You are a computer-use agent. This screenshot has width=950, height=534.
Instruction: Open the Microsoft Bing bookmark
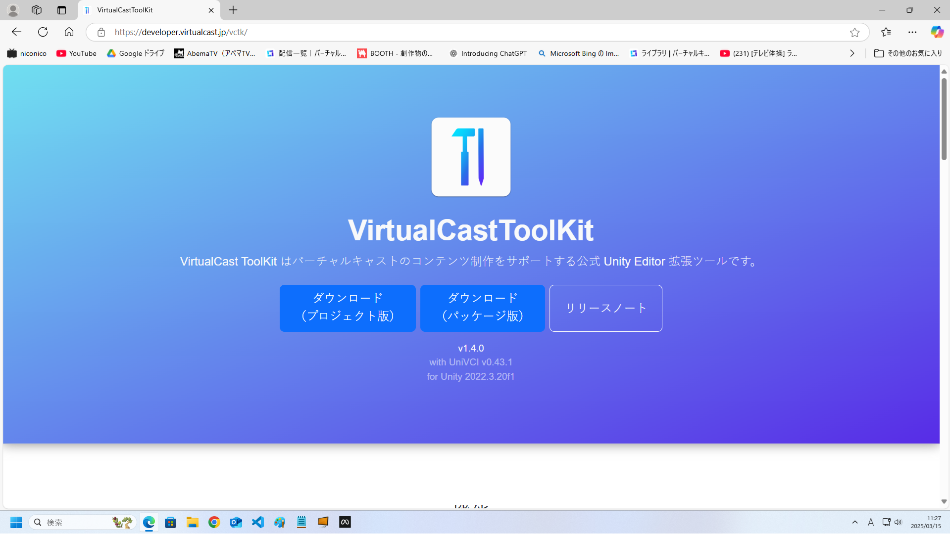tap(579, 53)
